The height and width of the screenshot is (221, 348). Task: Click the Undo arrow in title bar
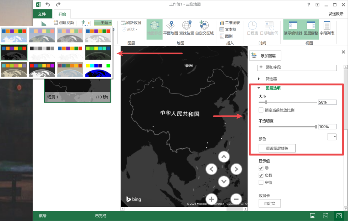[48, 4]
